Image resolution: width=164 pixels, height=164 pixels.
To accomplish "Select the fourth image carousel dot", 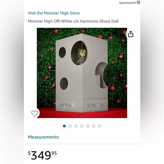I will click(82, 126).
